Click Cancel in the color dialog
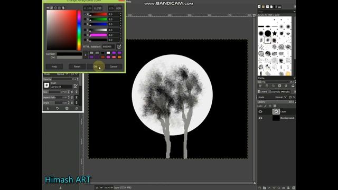Viewport: 338px width, 190px height. coord(114,66)
